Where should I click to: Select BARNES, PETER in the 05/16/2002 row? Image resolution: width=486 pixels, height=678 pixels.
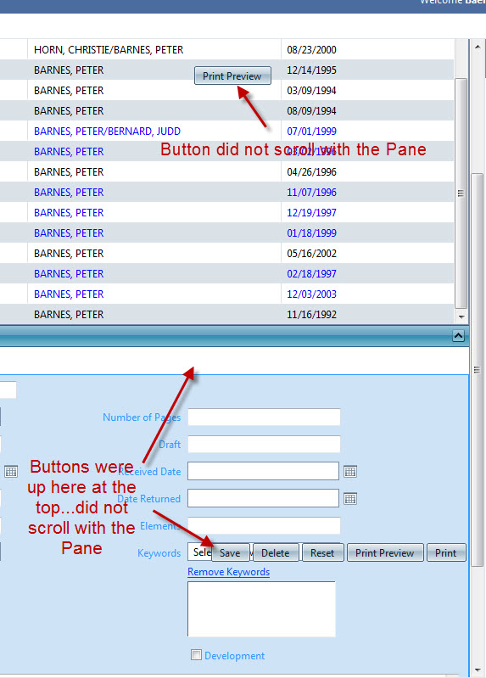pyautogui.click(x=69, y=253)
